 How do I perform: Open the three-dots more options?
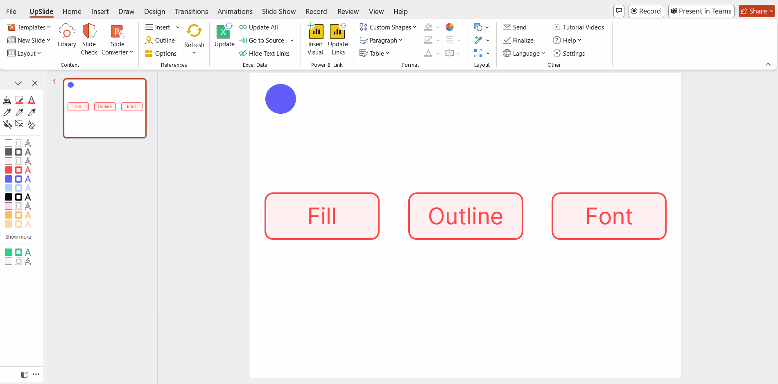[x=36, y=374]
